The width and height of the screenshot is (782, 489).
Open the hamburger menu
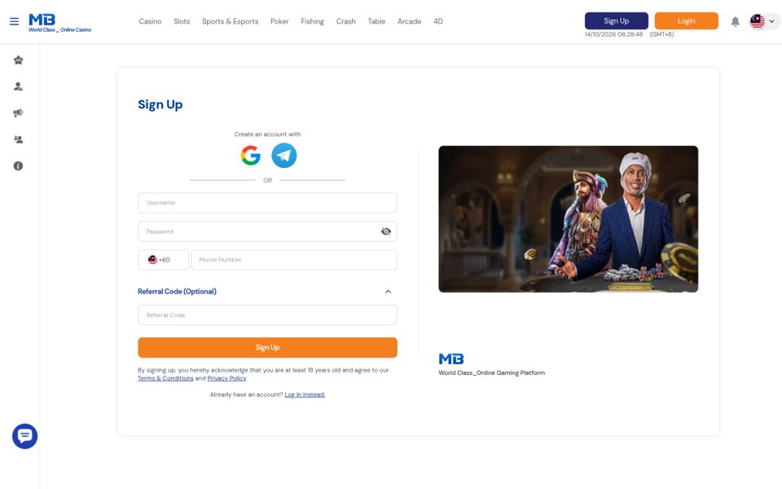point(14,21)
